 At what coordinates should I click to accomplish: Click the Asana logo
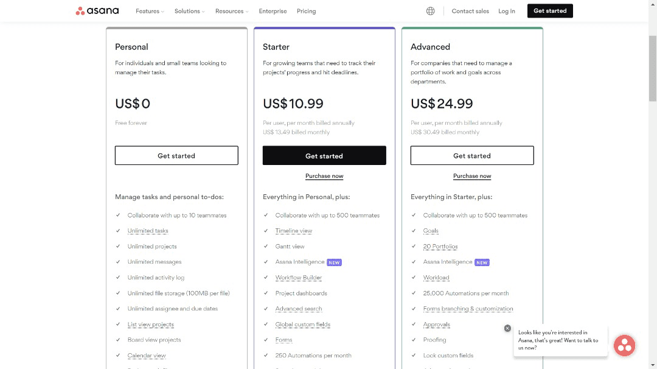[97, 10]
